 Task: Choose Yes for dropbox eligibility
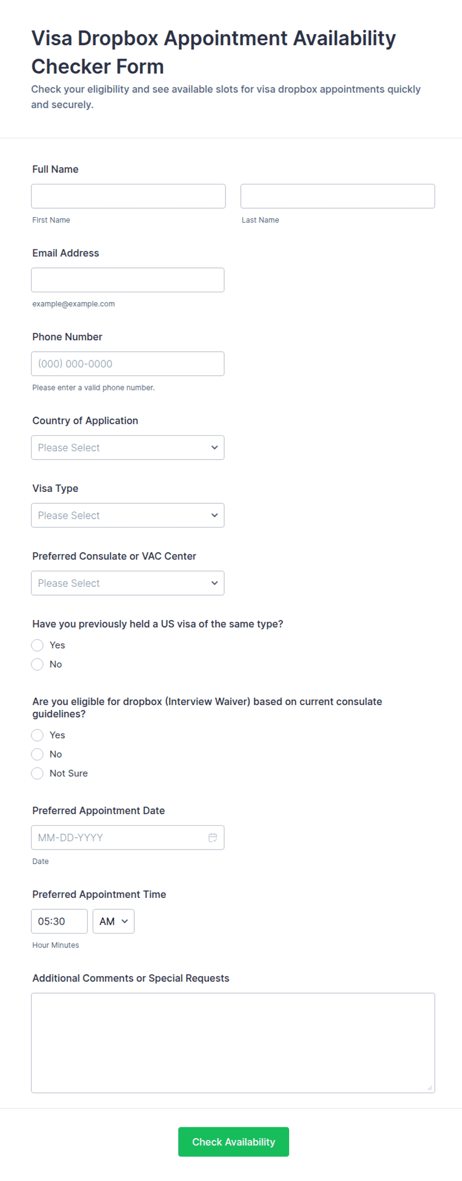pyautogui.click(x=37, y=735)
